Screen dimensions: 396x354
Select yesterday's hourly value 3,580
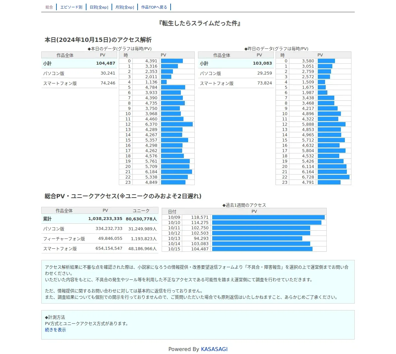308,61
